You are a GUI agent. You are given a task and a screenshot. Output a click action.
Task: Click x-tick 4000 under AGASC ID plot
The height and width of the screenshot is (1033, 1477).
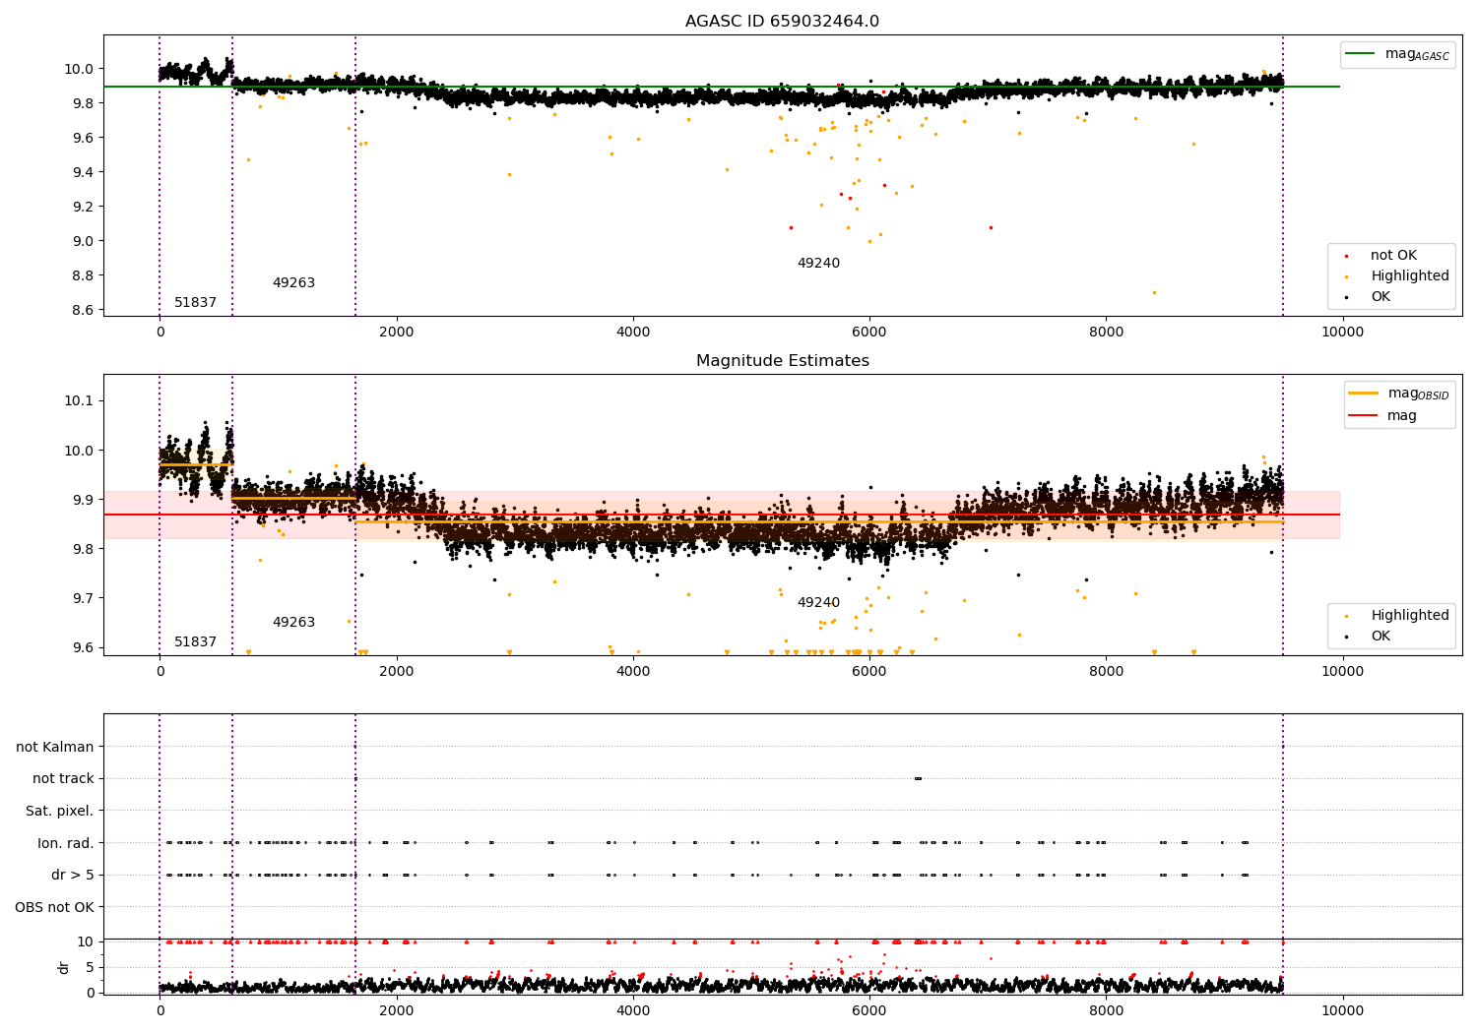coord(633,333)
